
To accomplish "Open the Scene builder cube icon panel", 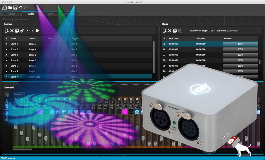I will pyautogui.click(x=8, y=95).
